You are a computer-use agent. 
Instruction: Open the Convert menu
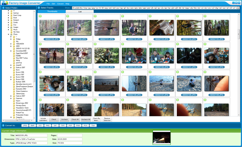[x=60, y=4]
